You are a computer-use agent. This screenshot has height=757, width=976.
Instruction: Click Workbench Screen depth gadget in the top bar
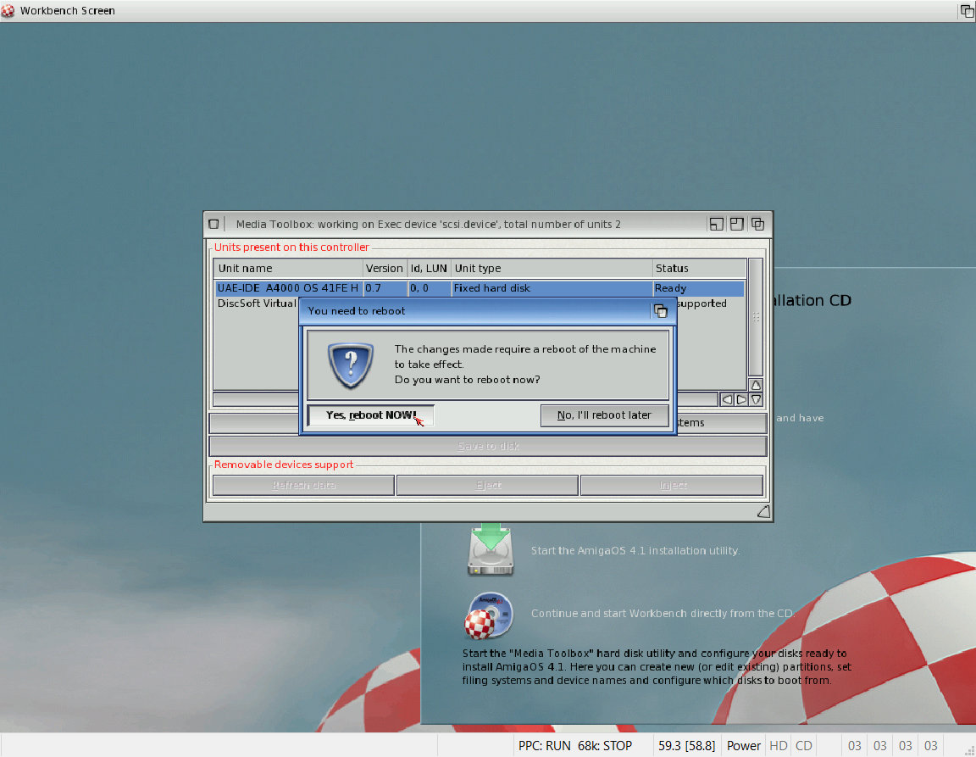tap(967, 10)
